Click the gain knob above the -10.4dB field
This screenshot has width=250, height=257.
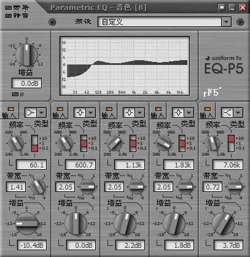pos(26,223)
